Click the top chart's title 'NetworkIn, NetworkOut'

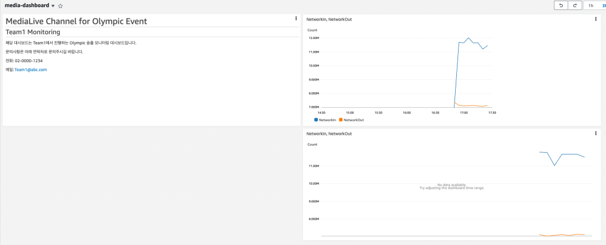pos(329,20)
